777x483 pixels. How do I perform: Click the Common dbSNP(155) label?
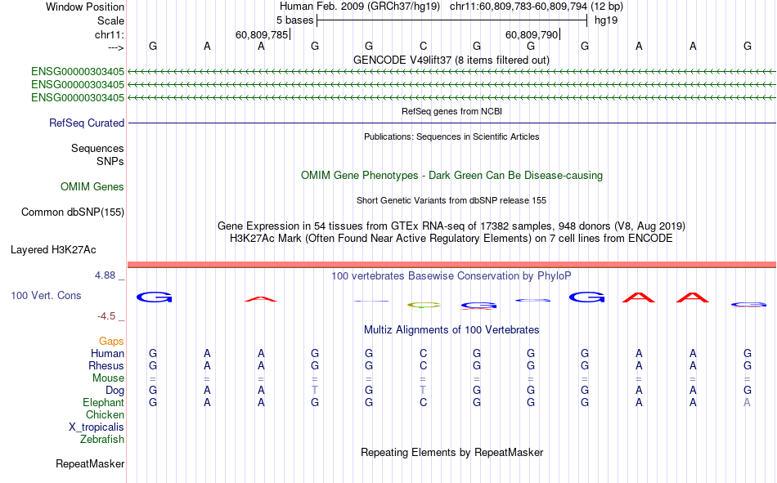(x=72, y=212)
